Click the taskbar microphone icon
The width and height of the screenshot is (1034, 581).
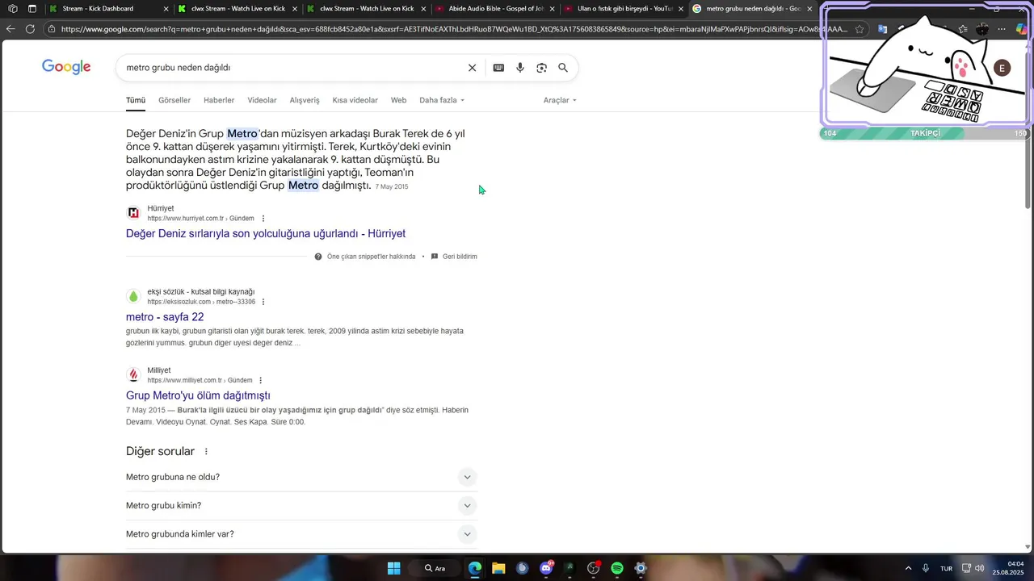click(926, 568)
